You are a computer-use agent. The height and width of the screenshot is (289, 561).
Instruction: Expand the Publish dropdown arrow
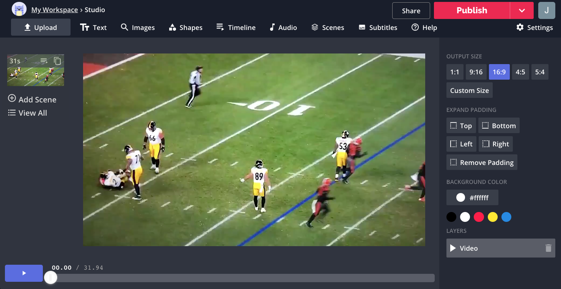tap(522, 11)
